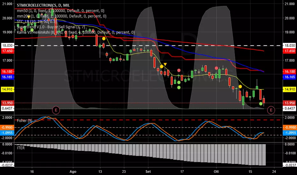297x175 pixels.
Task: Select the white dashed 18.030 horizontal line
Action: tap(148, 45)
